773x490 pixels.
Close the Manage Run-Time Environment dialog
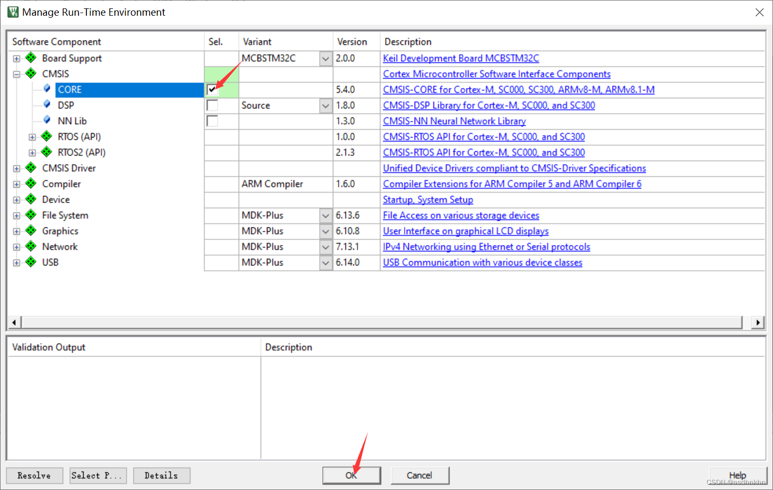point(759,12)
